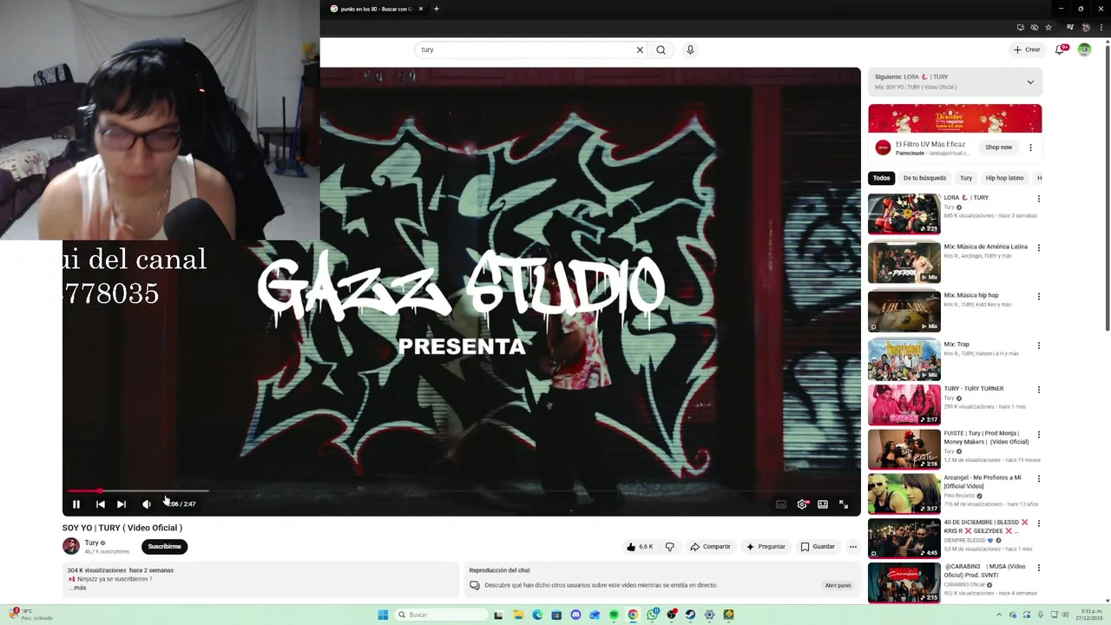Viewport: 1111px width, 625px height.
Task: Open the Tury channel name link
Action: coord(91,543)
